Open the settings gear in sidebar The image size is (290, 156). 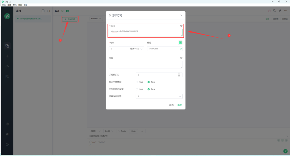click(7, 124)
